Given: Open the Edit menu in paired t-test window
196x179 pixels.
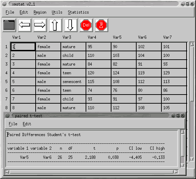Looking at the screenshot, I should tap(27, 124).
